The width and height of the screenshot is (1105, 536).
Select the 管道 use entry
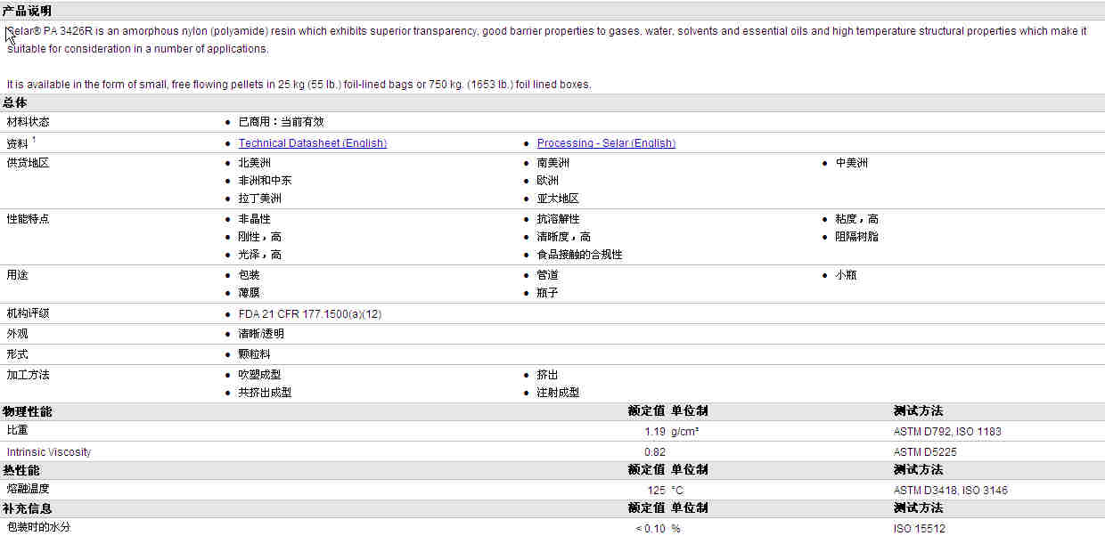(547, 275)
